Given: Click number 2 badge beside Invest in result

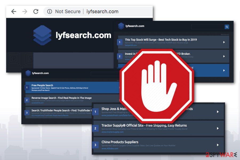Looking at the screenshot, I should pos(120,56).
